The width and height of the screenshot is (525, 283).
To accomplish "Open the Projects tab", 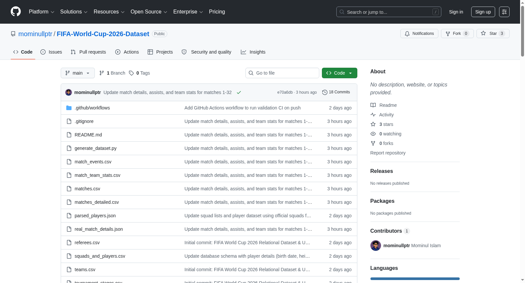I will (x=160, y=52).
